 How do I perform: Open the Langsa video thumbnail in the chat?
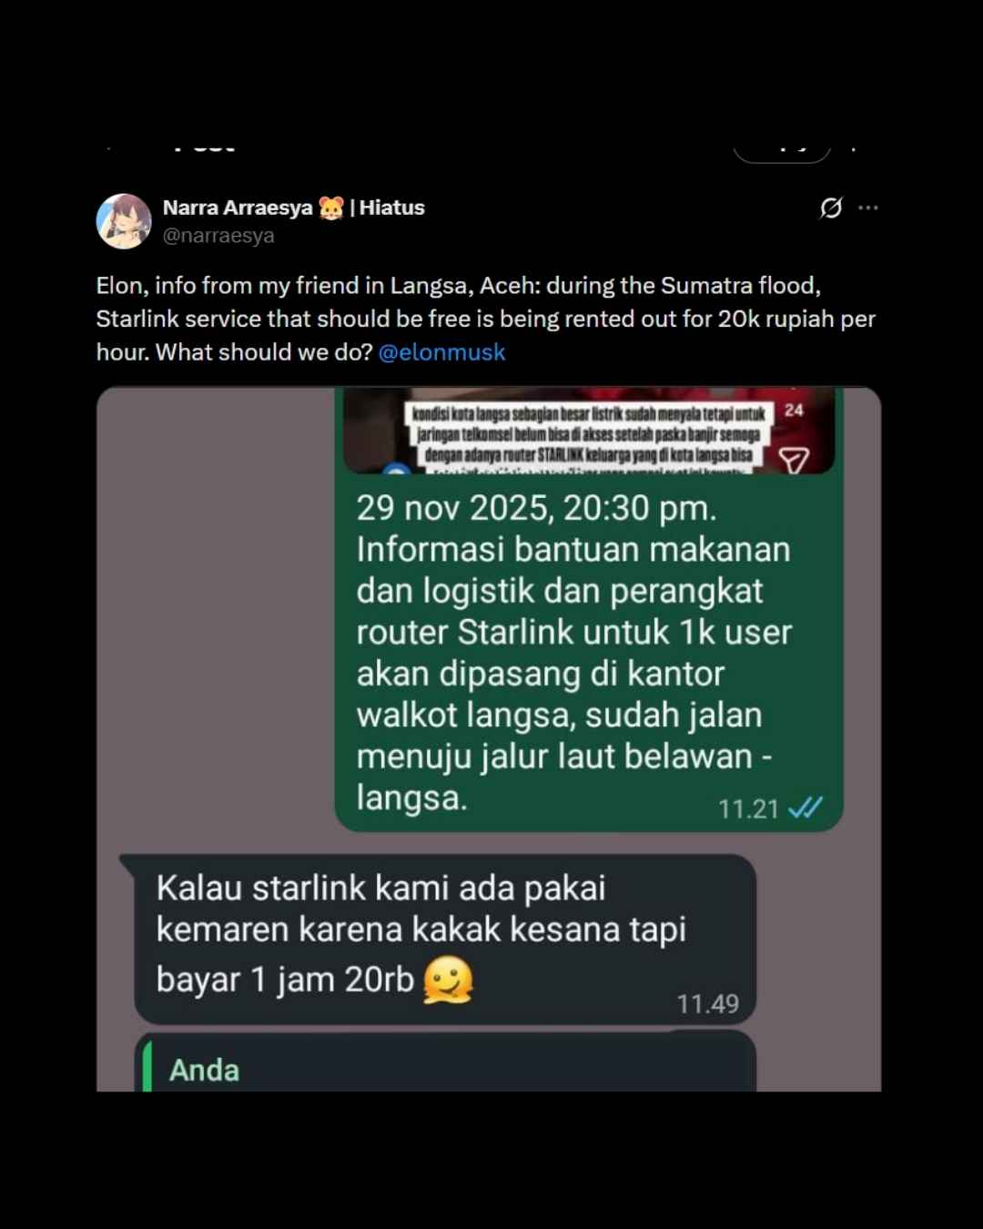tap(589, 431)
